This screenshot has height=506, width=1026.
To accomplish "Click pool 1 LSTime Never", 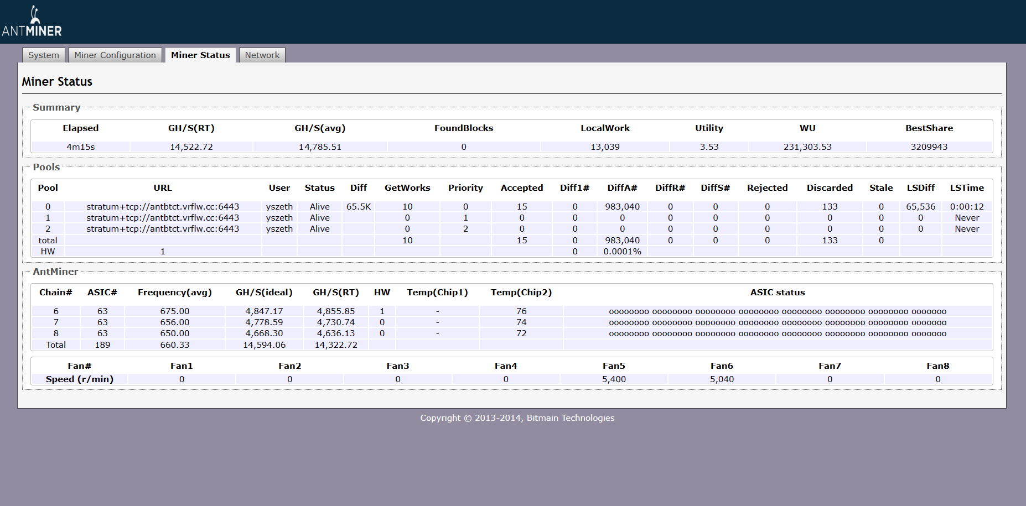I will pyautogui.click(x=967, y=218).
